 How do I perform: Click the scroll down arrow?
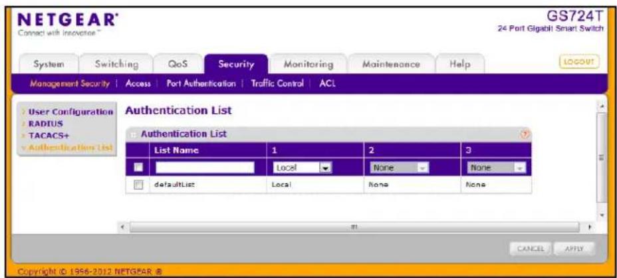pos(600,215)
